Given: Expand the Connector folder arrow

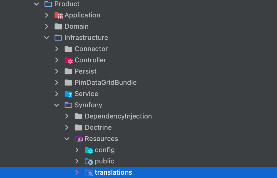Looking at the screenshot, I should pos(57,49).
